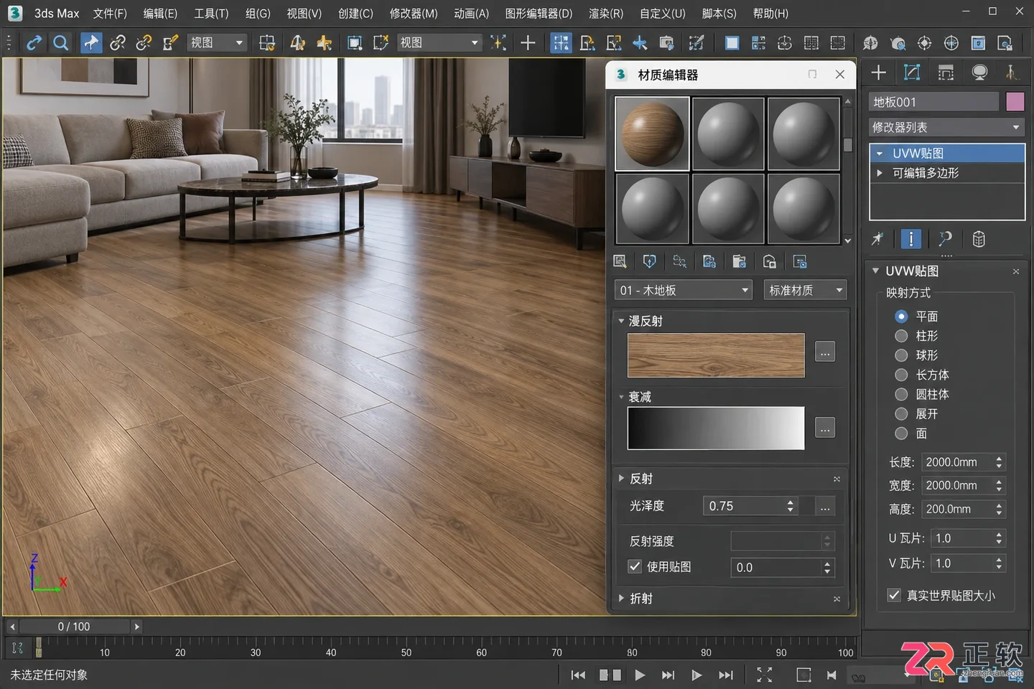The width and height of the screenshot is (1034, 689).
Task: Click the 地板001 object name field
Action: (x=933, y=102)
